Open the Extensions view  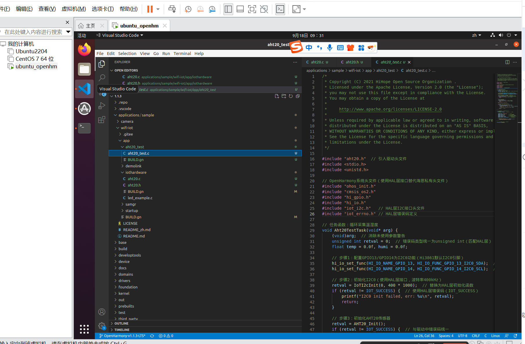pos(102,120)
